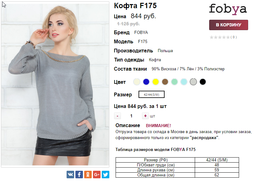Choose the selected gray color swatch
The height and width of the screenshot is (183, 256).
pos(193,82)
